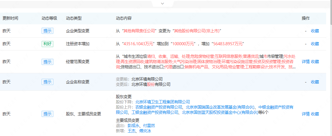Click the 经营范围变更 type cell
The height and width of the screenshot is (136, 332).
78,62
